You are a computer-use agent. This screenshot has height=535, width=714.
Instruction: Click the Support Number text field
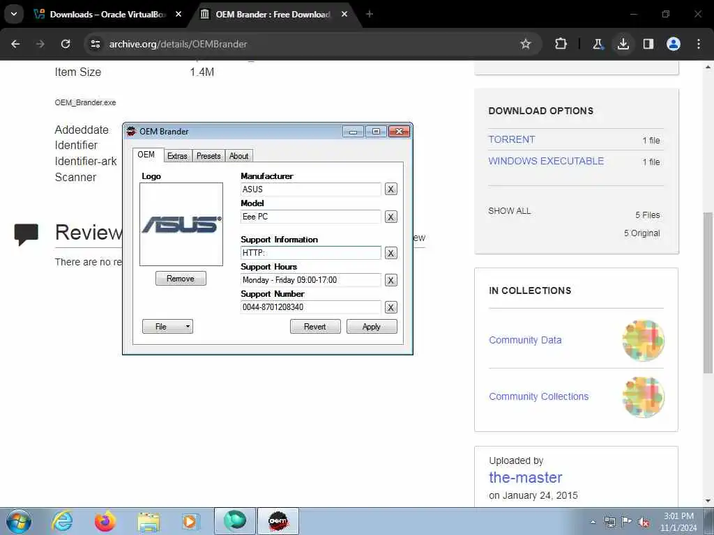point(310,307)
